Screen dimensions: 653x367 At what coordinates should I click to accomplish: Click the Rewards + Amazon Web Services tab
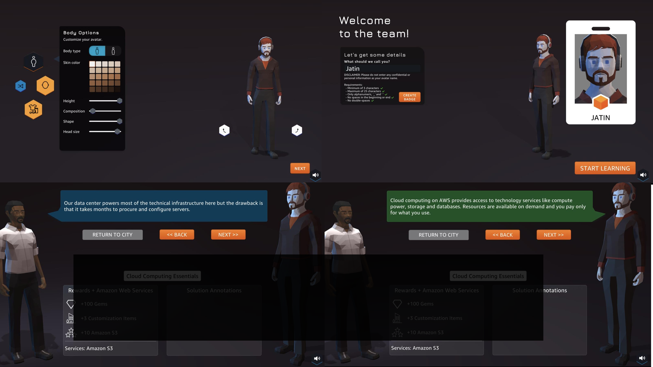pyautogui.click(x=110, y=290)
